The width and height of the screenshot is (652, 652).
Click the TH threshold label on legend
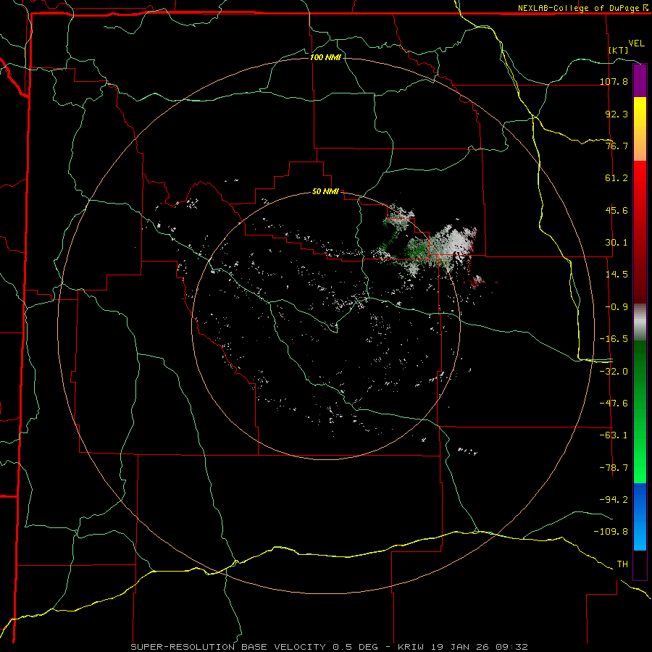tap(622, 564)
